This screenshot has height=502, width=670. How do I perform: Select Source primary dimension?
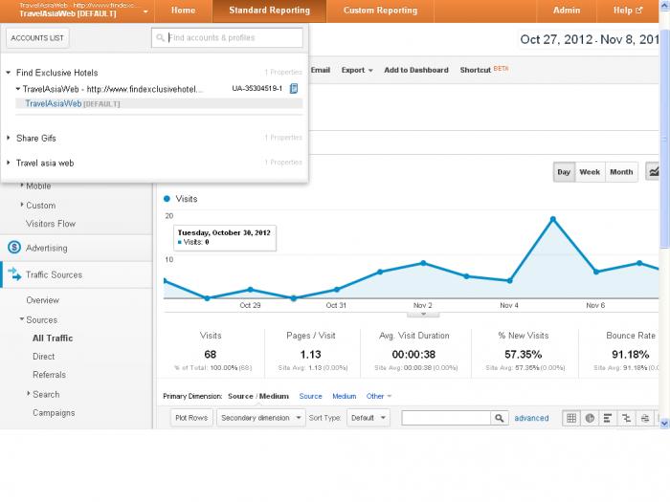[311, 396]
